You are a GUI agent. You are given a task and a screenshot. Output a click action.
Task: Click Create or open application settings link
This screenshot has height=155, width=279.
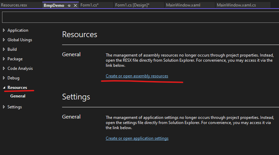(137, 138)
